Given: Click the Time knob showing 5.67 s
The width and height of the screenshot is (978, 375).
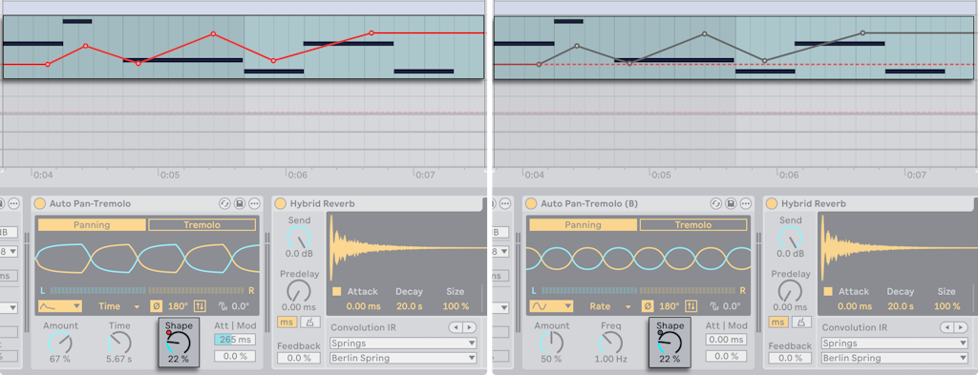Looking at the screenshot, I should click(119, 343).
